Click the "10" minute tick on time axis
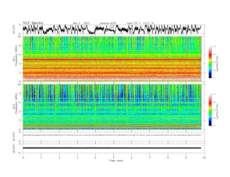This screenshot has width=230, height=177. (204, 158)
